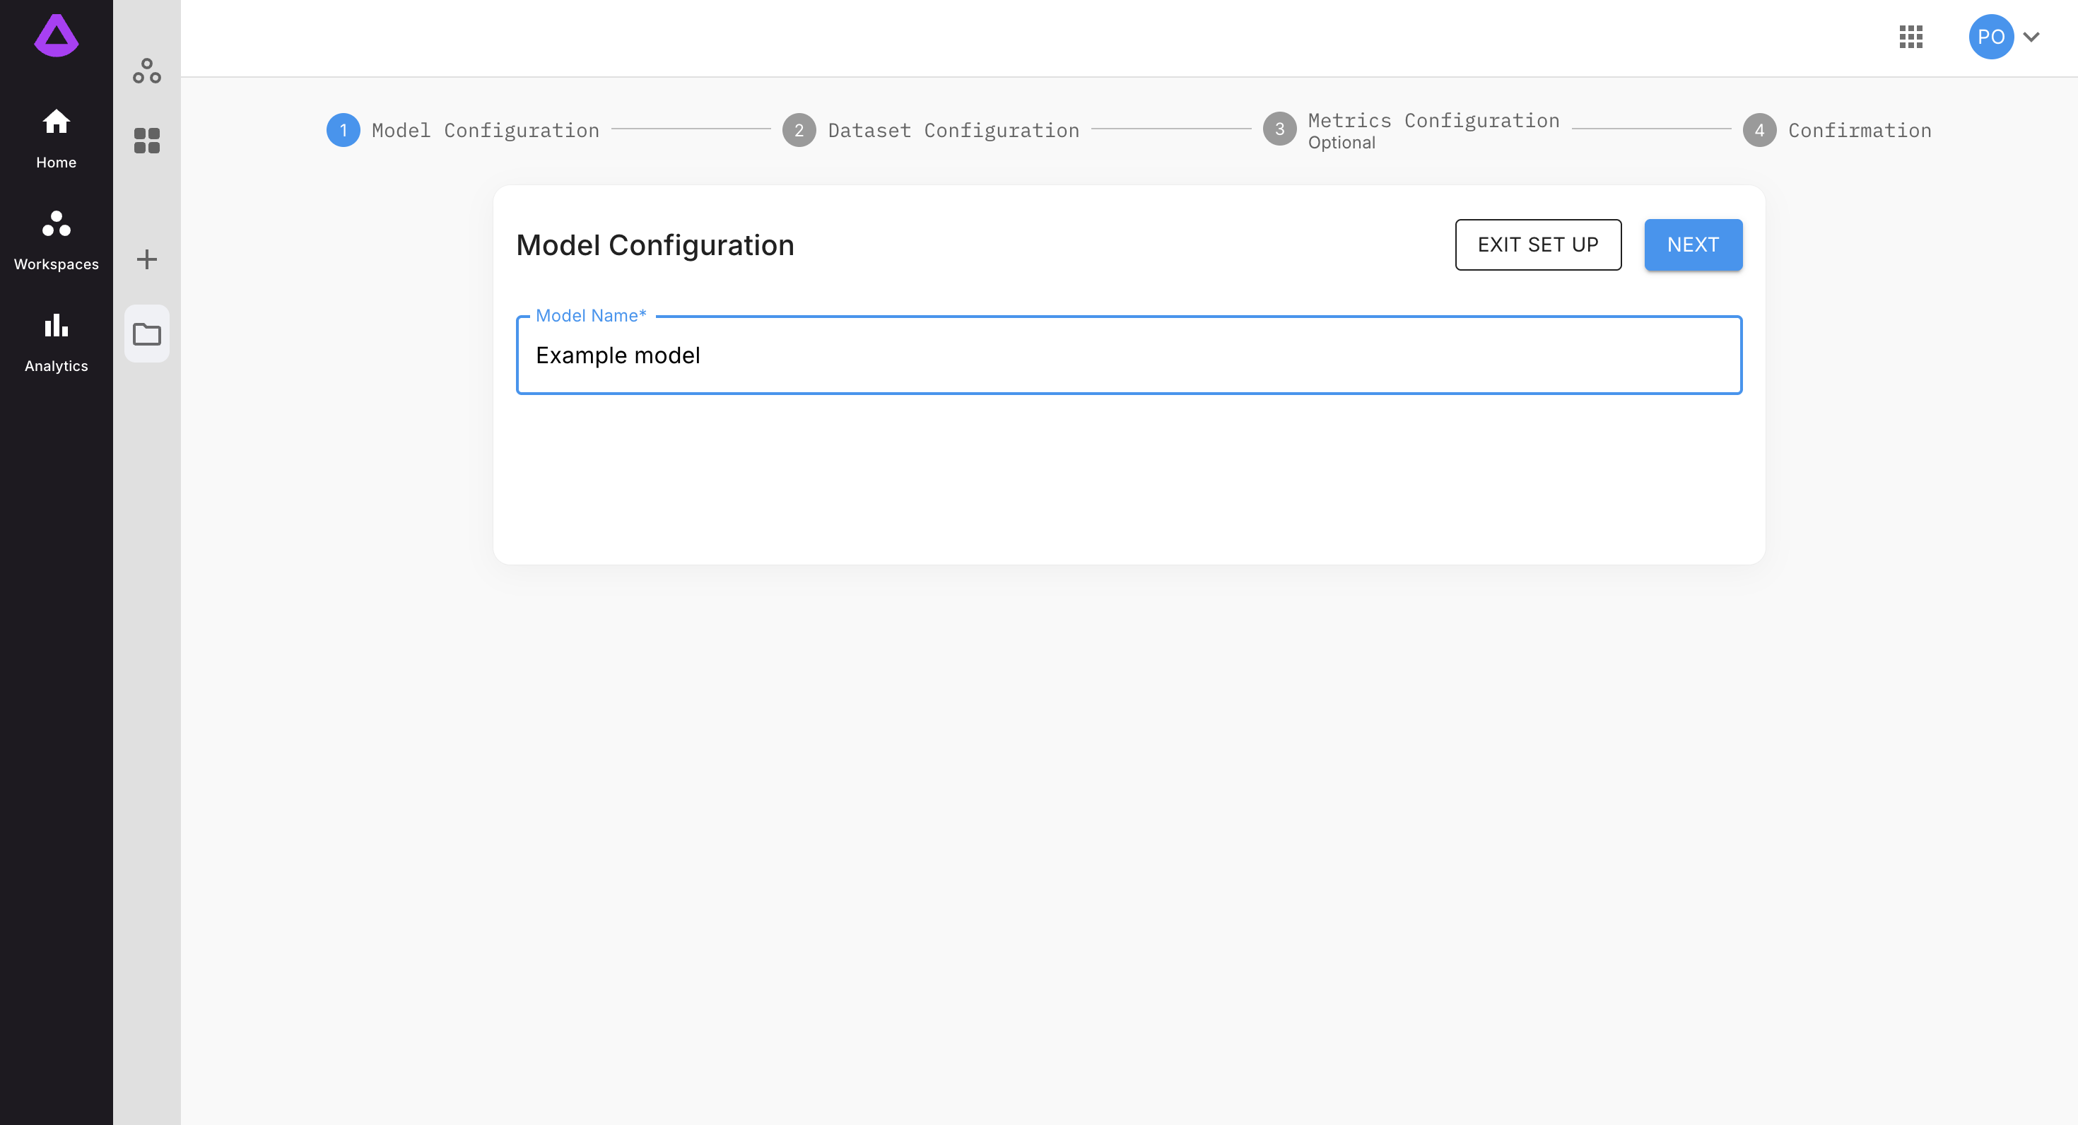This screenshot has height=1125, width=2078.
Task: Click the Model Configuration card heading
Action: [x=654, y=245]
